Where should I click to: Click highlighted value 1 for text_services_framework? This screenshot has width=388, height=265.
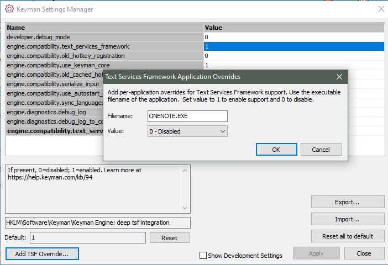tap(294, 46)
